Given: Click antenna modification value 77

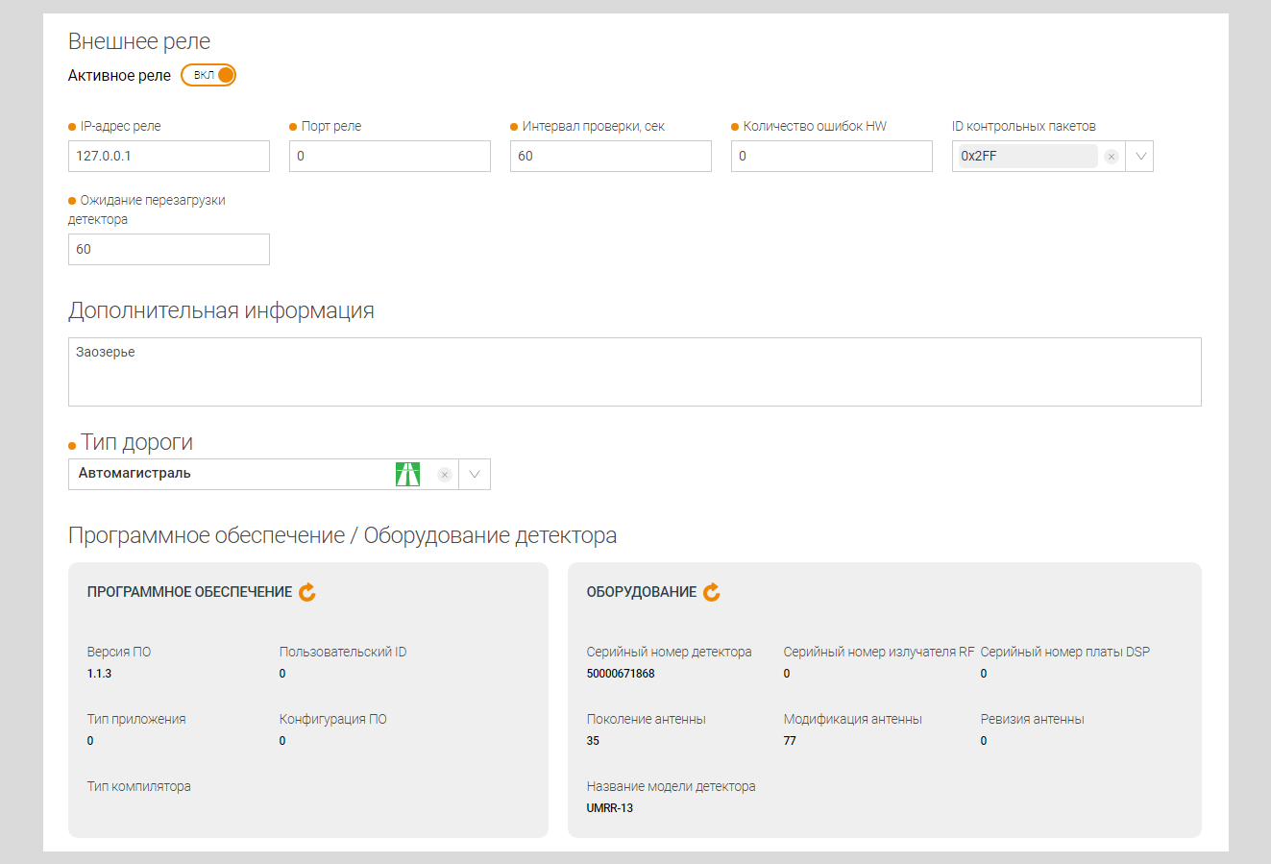Looking at the screenshot, I should point(790,741).
